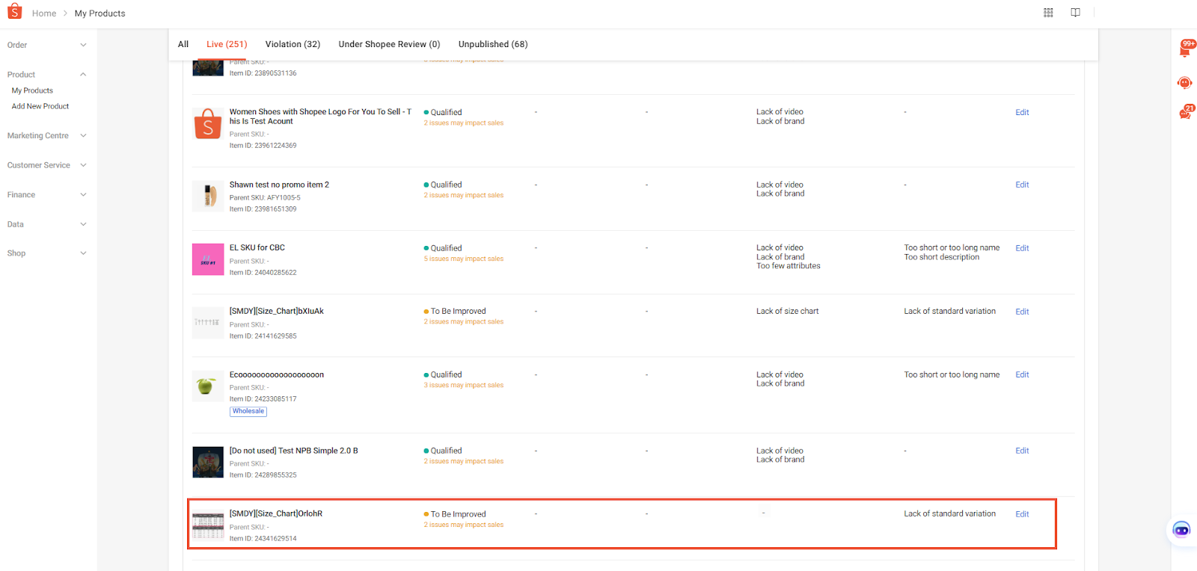Image resolution: width=1197 pixels, height=571 pixels.
Task: Expand the Marketing Centre sidebar section
Action: tap(47, 136)
